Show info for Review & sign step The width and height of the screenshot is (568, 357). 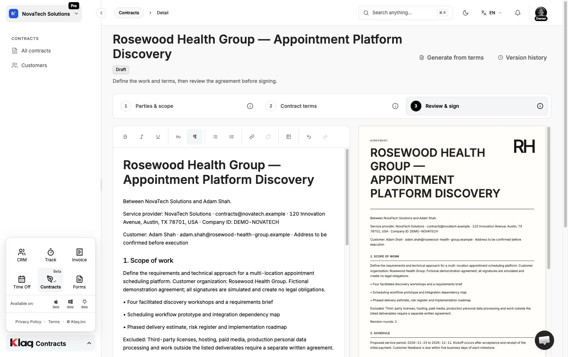540,106
